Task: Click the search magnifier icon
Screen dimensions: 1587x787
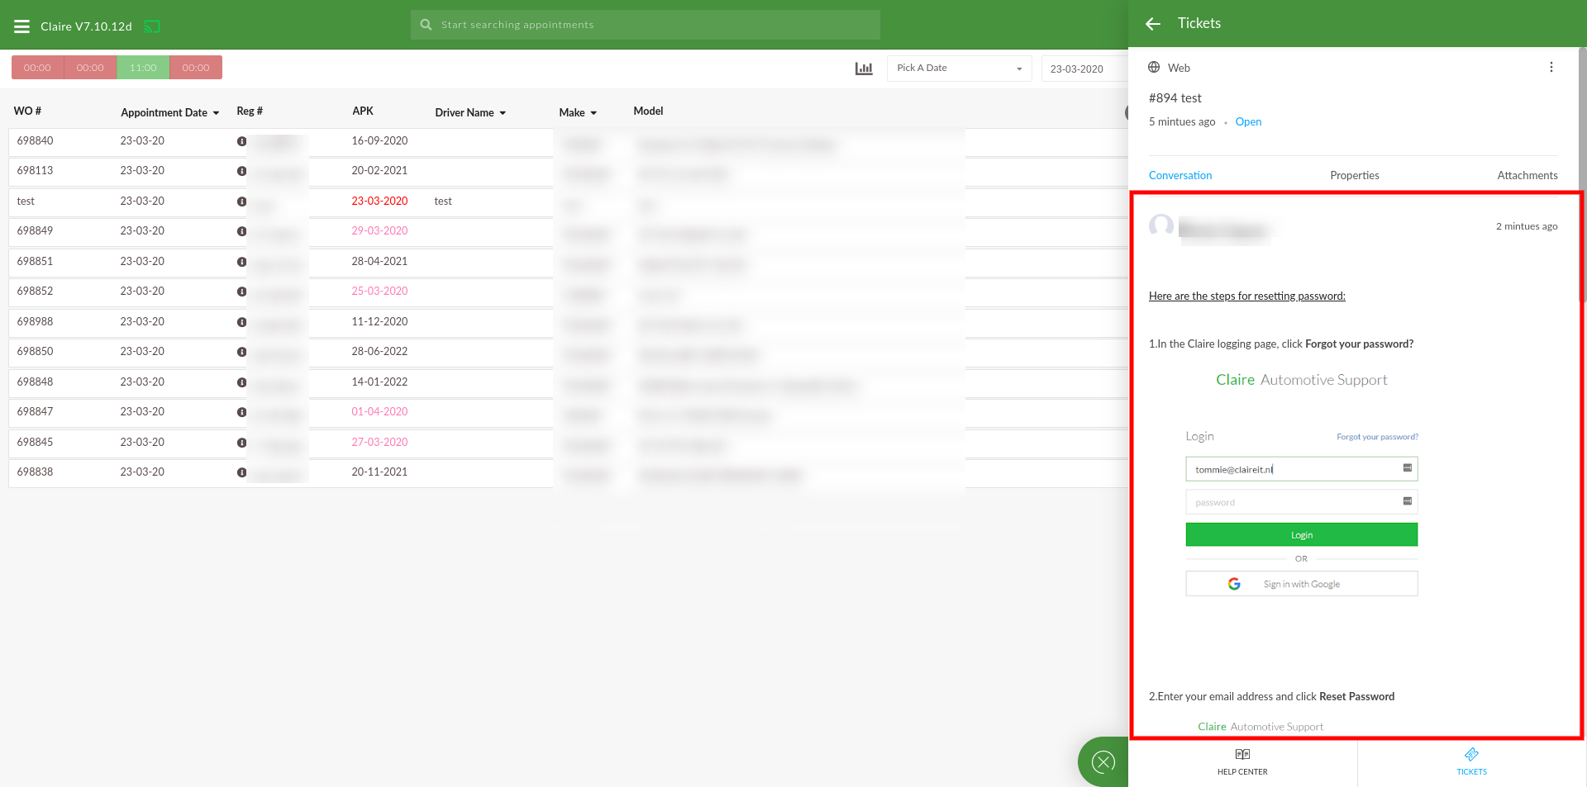Action: [x=426, y=25]
